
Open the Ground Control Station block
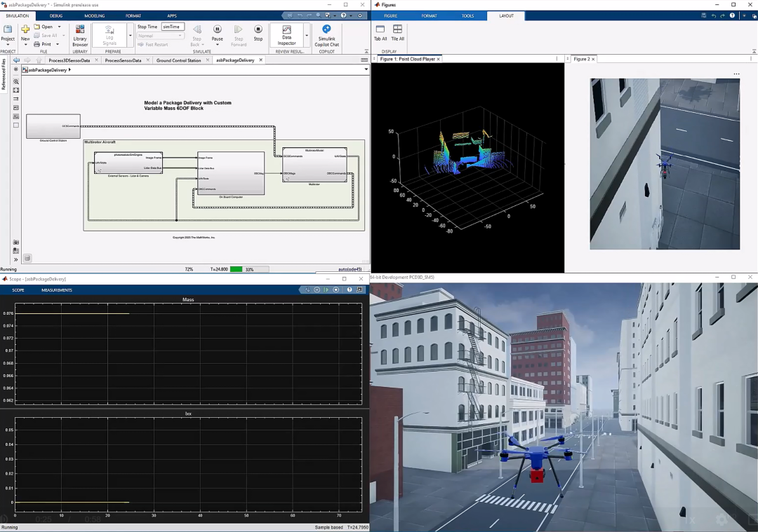coord(53,126)
